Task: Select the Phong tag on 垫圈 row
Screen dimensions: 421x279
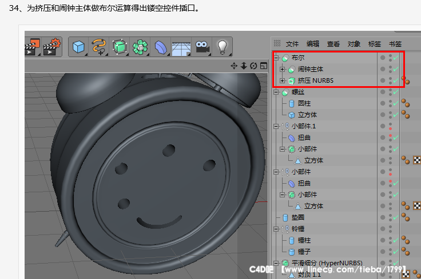Action: [x=406, y=217]
